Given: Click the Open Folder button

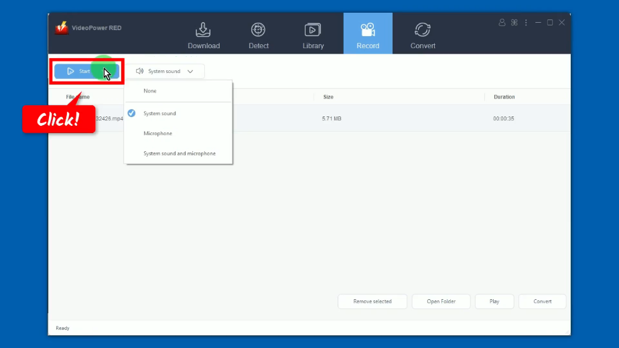Looking at the screenshot, I should tap(441, 301).
